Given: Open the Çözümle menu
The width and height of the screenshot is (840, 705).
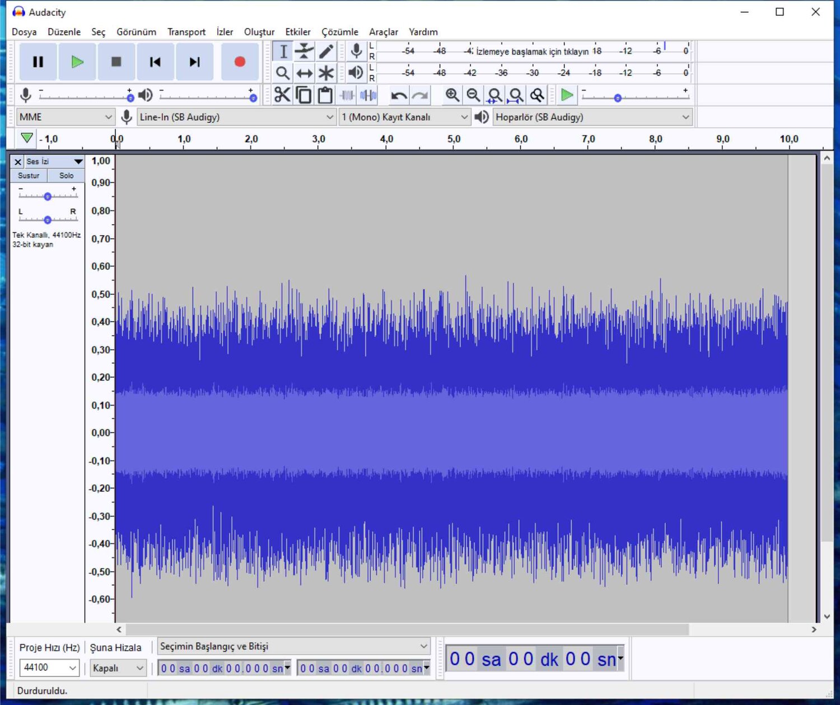Looking at the screenshot, I should pyautogui.click(x=340, y=32).
